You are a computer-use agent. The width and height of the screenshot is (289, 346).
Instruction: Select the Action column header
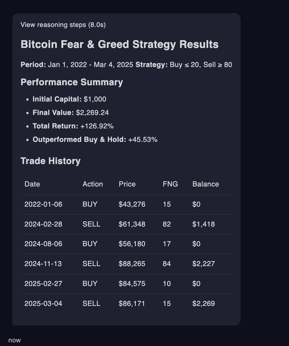(x=93, y=184)
